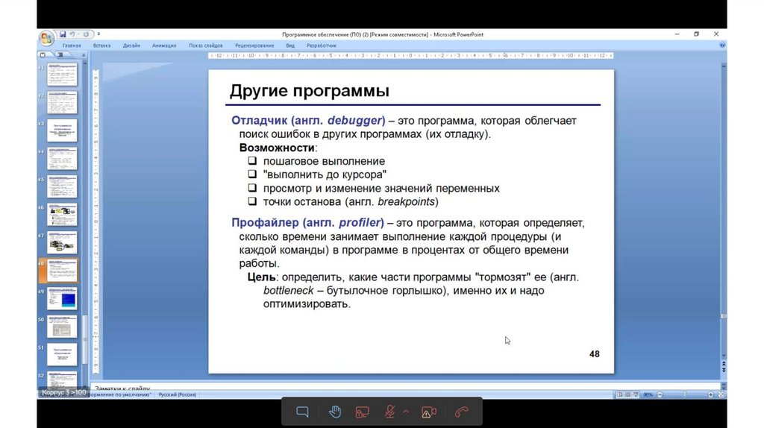Open the Дизайн ribbon tab

tap(131, 45)
